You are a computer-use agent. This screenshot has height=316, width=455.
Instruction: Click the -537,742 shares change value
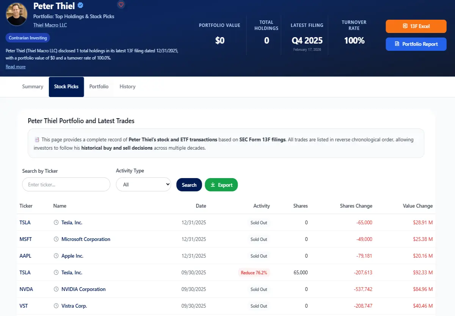[363, 289]
